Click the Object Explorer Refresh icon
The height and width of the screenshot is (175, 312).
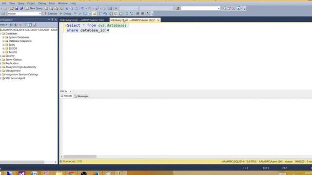[x=30, y=25]
